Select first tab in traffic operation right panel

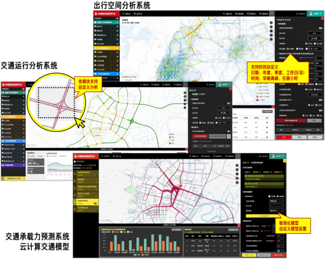click(195, 94)
